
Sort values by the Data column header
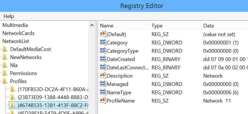point(225,26)
